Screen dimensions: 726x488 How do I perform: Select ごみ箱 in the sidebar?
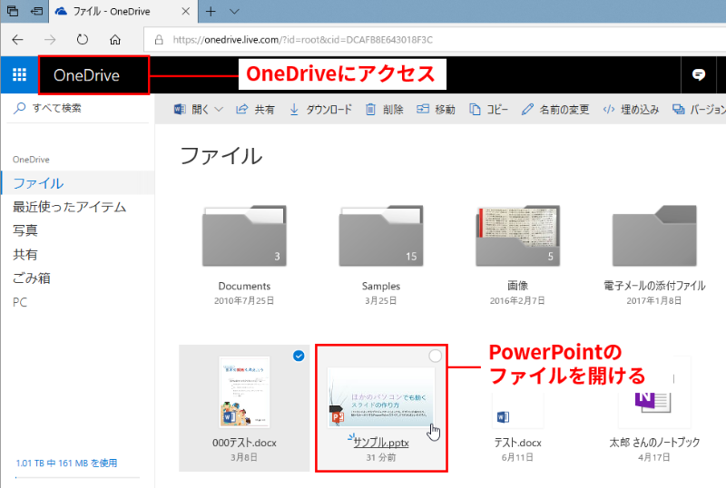tap(32, 278)
